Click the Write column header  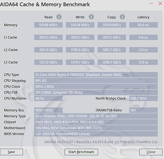point(80,17)
